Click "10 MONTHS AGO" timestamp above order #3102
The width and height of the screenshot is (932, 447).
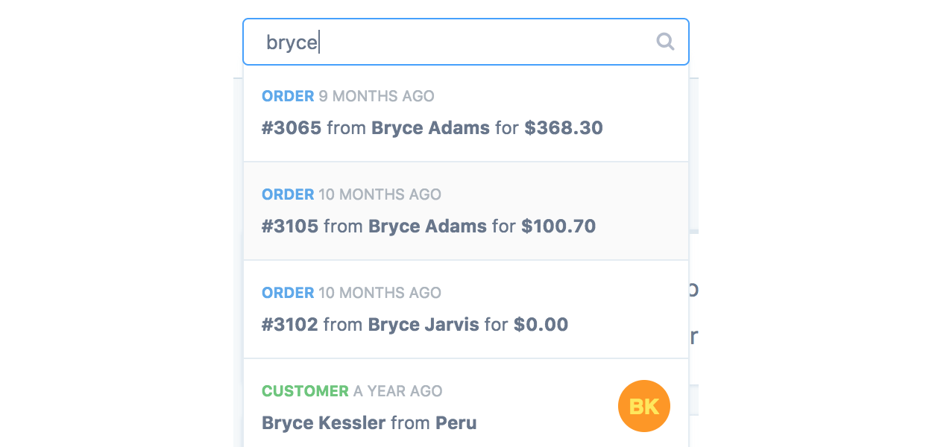pos(380,293)
